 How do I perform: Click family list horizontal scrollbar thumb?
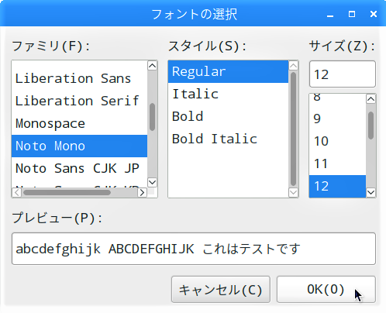(x=67, y=192)
